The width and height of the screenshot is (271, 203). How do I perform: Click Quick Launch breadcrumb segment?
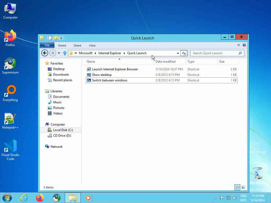[137, 53]
